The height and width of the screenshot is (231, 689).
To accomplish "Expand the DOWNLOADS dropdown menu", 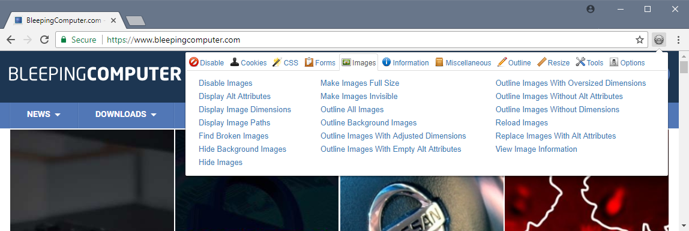I will (x=125, y=115).
